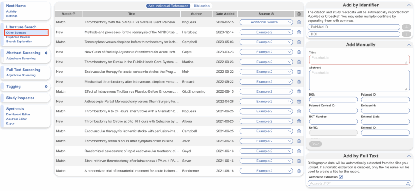Click plus button next to PubMed ID
The width and height of the screenshot is (415, 191).
click(406, 27)
